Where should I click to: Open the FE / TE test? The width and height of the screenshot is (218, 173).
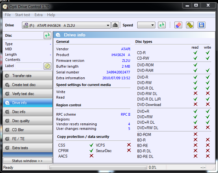point(28,139)
